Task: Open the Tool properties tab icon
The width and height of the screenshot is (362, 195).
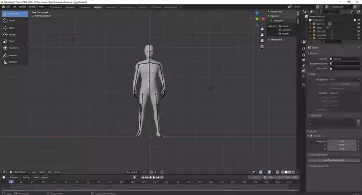Action: 303,48
